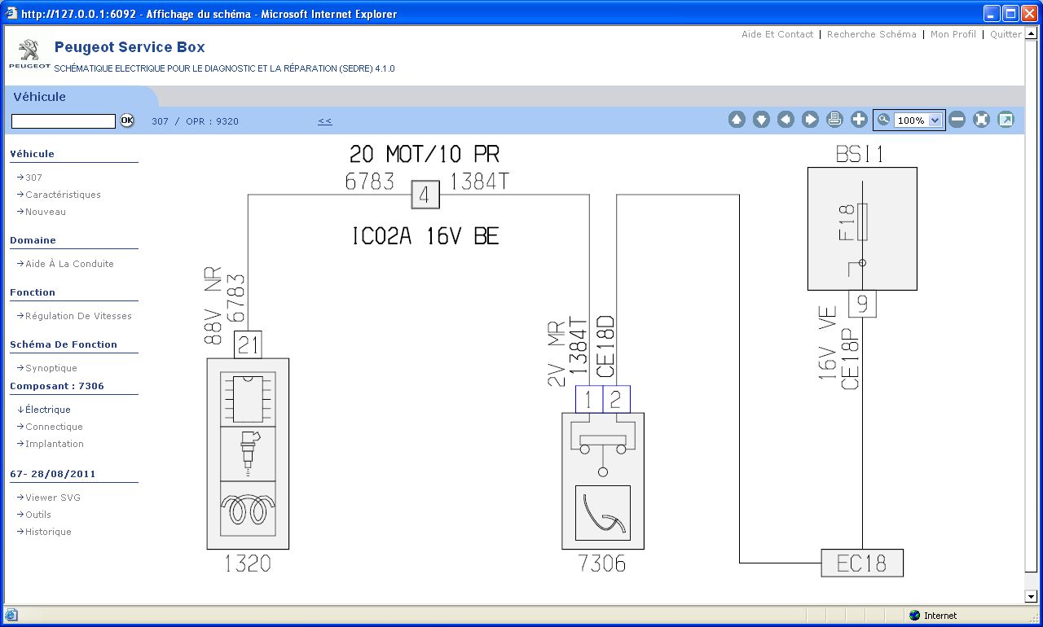Click the 307 / OPR : 9320 text

click(x=196, y=121)
